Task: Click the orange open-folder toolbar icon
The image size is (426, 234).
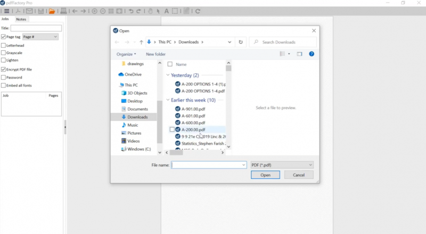Action: (52, 11)
